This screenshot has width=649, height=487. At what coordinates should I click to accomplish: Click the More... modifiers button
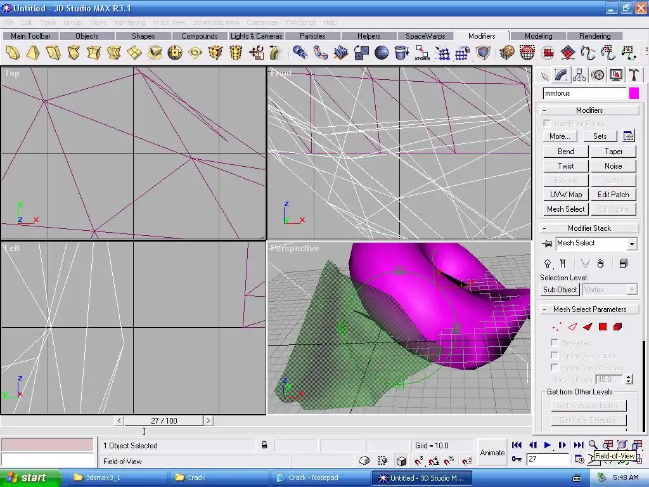click(x=560, y=136)
